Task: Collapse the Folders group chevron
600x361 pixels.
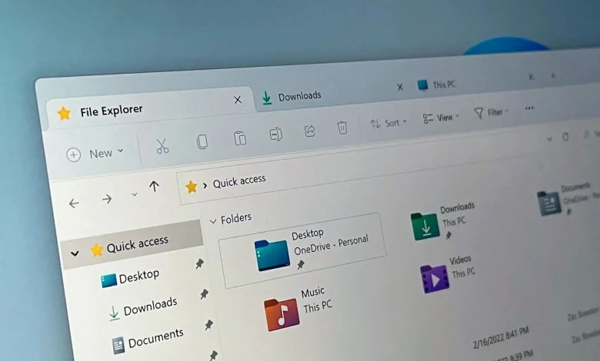Action: pyautogui.click(x=213, y=221)
